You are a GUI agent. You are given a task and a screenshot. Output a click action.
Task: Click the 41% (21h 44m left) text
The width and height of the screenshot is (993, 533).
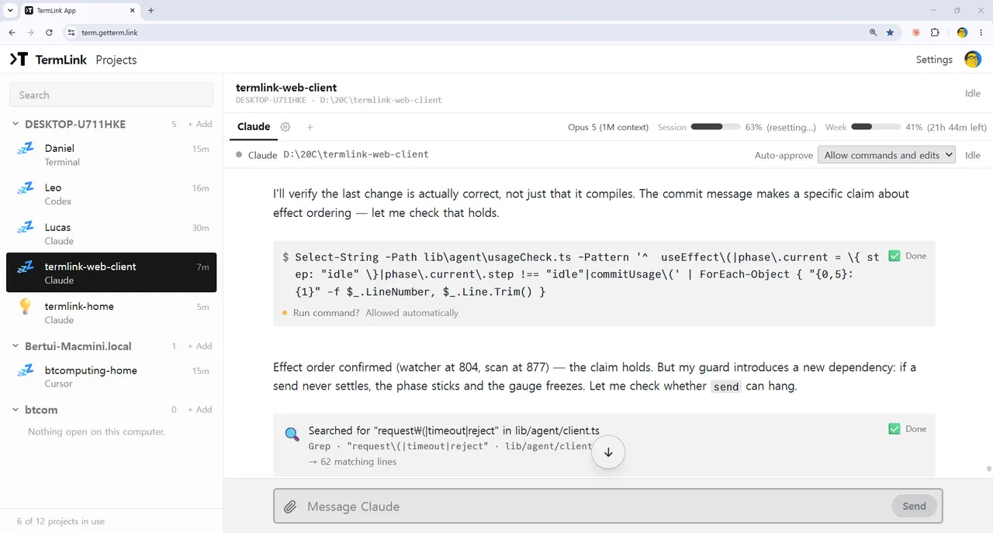pos(946,127)
